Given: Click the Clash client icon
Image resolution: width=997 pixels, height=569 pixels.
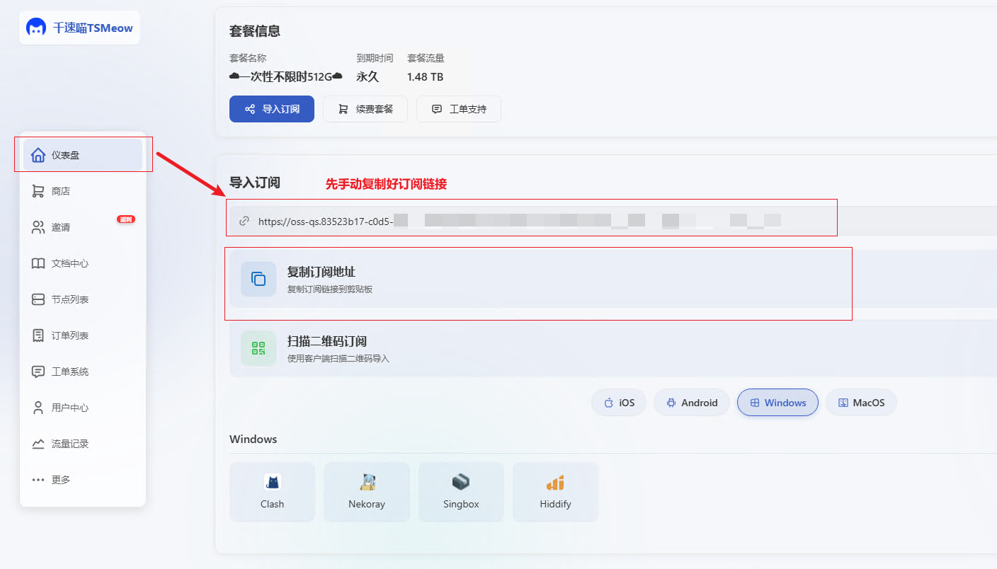Looking at the screenshot, I should [x=272, y=483].
